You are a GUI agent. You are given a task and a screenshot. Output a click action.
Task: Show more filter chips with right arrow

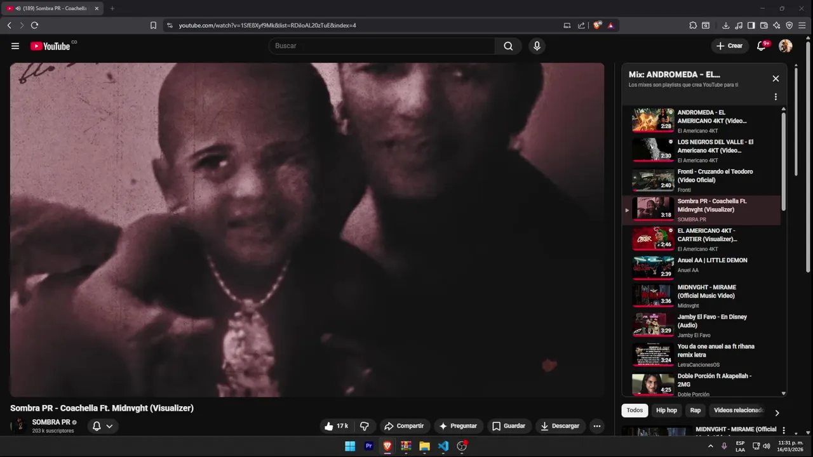click(776, 413)
